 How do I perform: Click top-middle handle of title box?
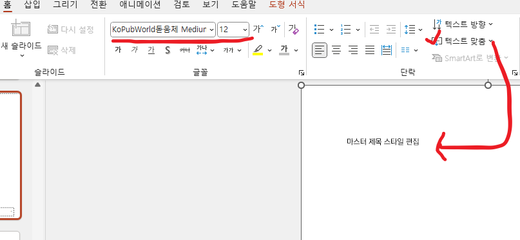(x=488, y=86)
